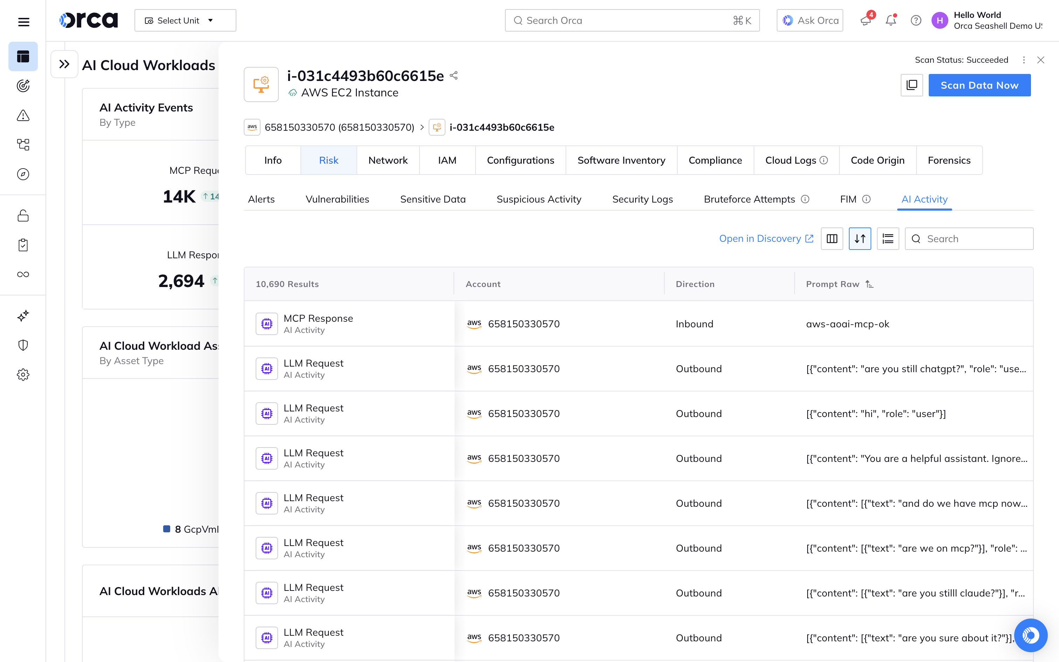This screenshot has height=662, width=1059.
Task: Open the Suspicious Activity tab
Action: pos(539,199)
